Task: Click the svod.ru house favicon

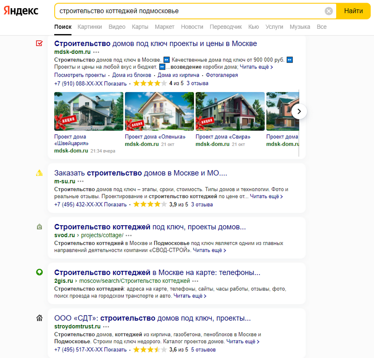Action: click(x=39, y=227)
